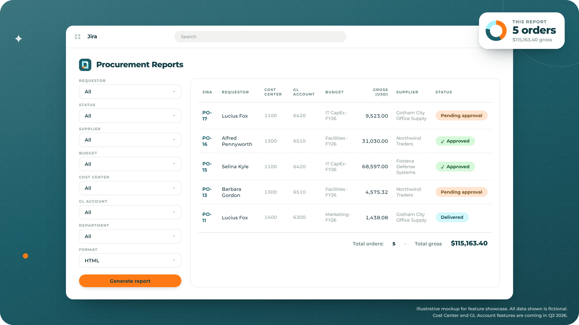Select the Gross (USD) column header
The image size is (579, 325).
point(380,92)
